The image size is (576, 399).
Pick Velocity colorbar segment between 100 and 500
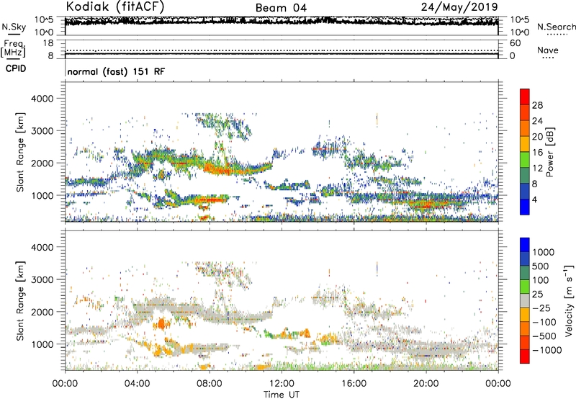pyautogui.click(x=525, y=273)
